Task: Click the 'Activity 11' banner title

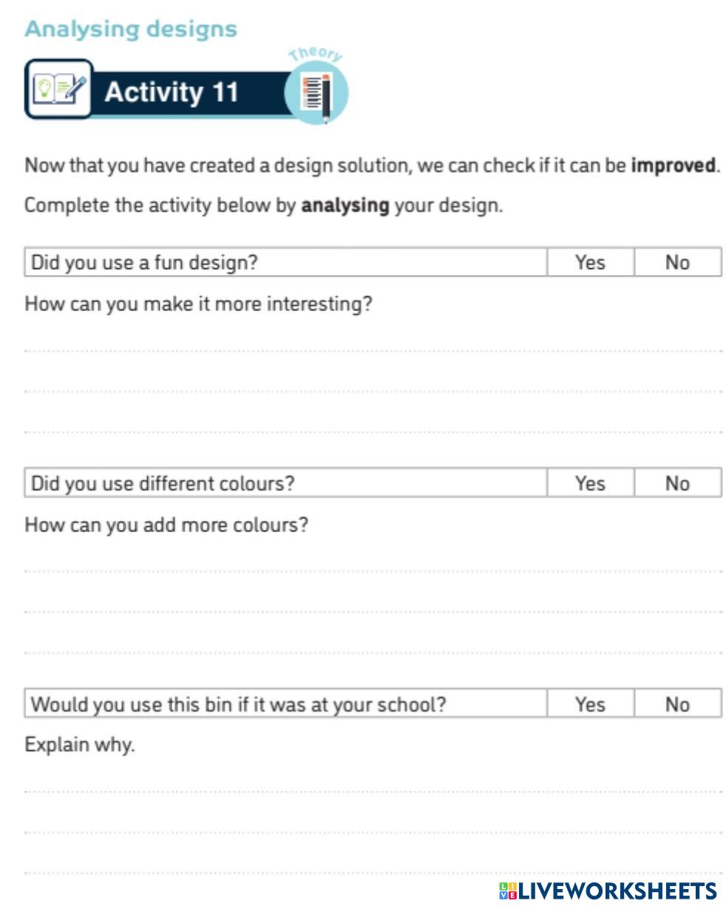Action: pyautogui.click(x=172, y=92)
